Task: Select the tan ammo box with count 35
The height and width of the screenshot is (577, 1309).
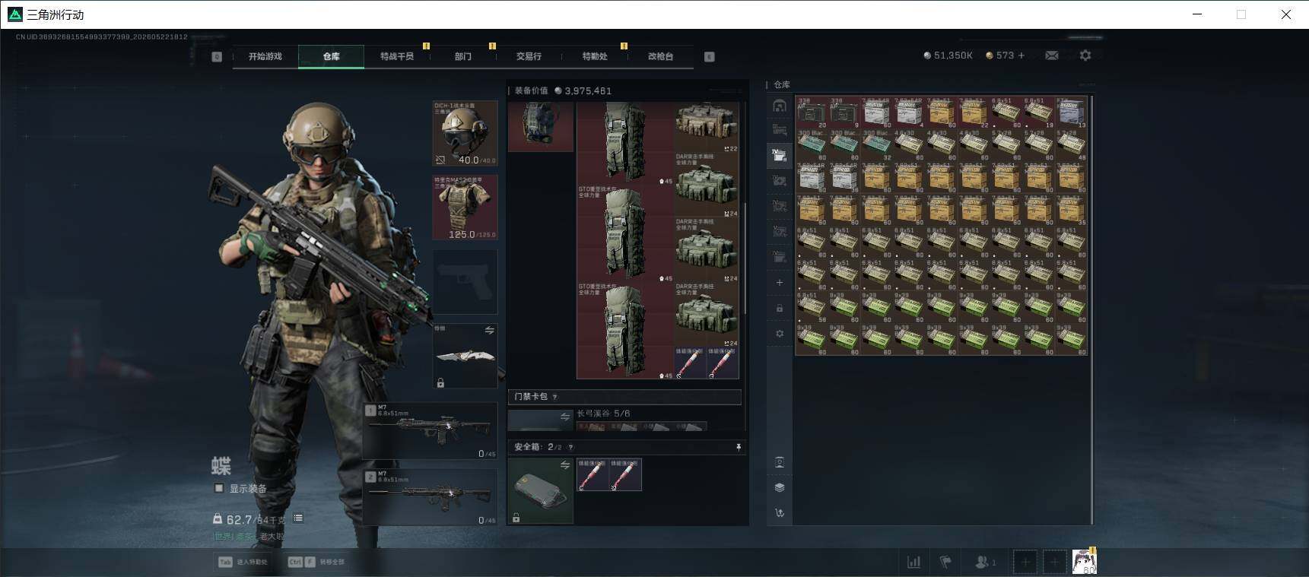Action: point(1072,210)
